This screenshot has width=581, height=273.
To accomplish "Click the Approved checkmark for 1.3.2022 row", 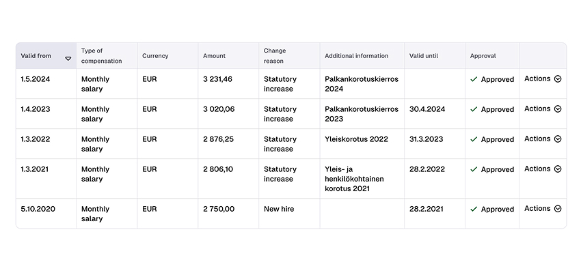I will tap(474, 139).
